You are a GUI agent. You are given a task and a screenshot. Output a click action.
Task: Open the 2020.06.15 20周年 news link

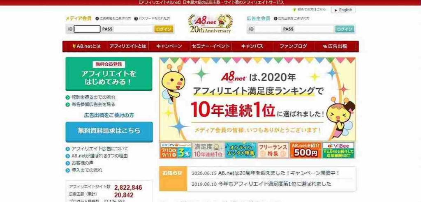point(266,173)
